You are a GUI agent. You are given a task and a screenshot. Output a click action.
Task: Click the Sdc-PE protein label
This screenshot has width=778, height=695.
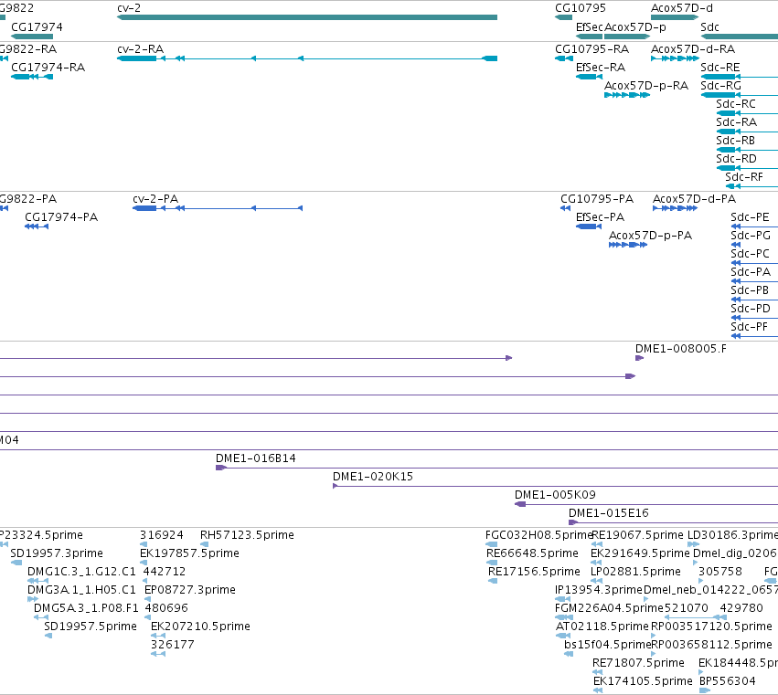click(750, 217)
